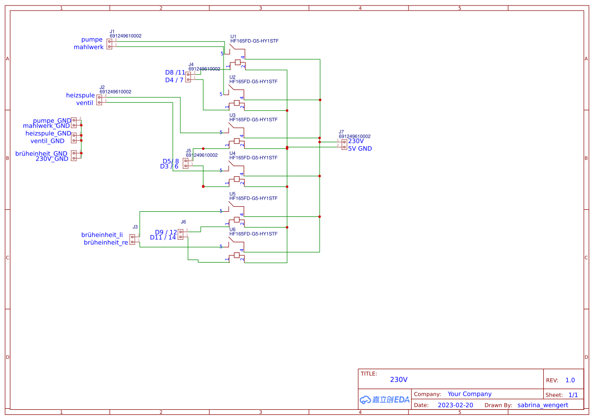Click the junction dot near J5
This screenshot has width=594, height=420.
tap(203, 148)
